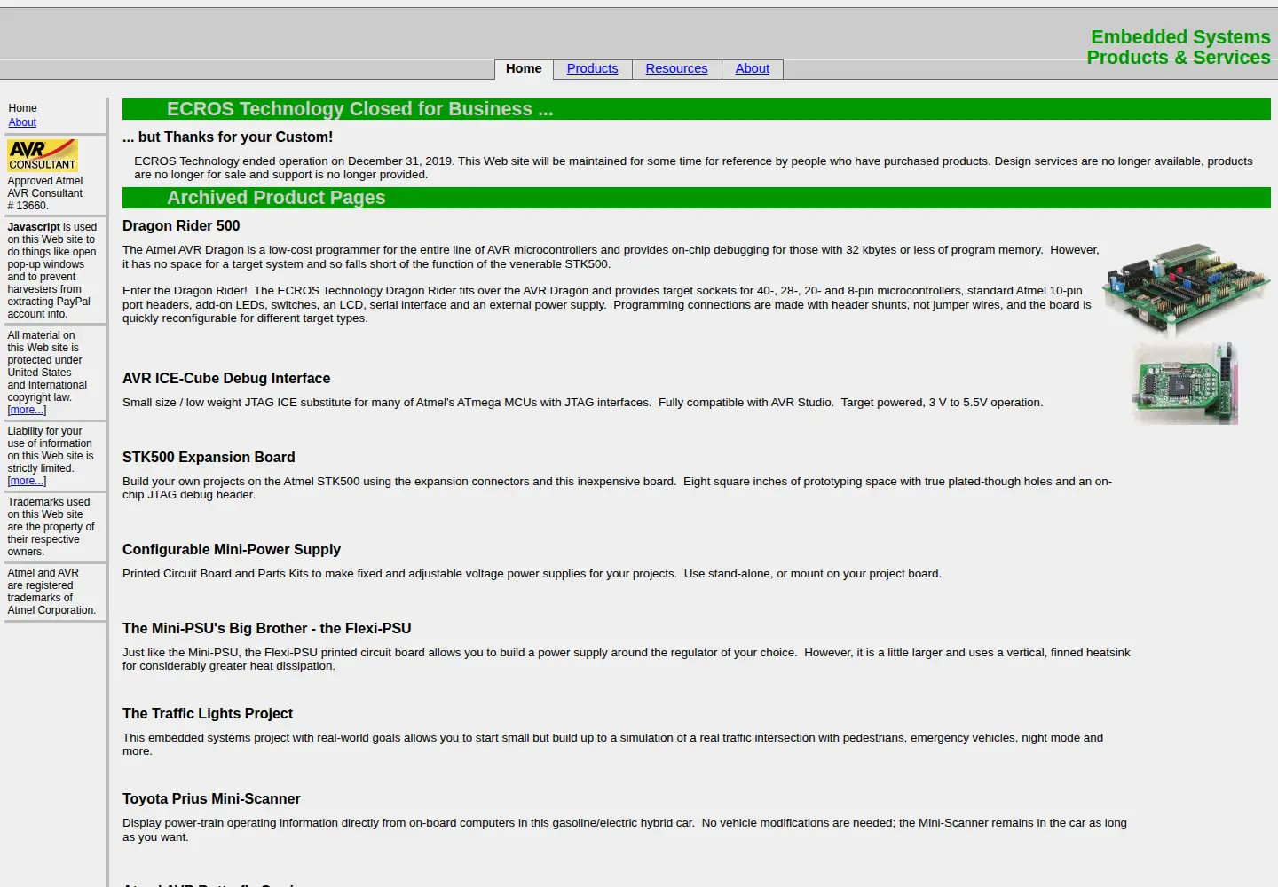Image resolution: width=1278 pixels, height=887 pixels.
Task: Follow the About link in the left sidebar
Action: tap(22, 122)
